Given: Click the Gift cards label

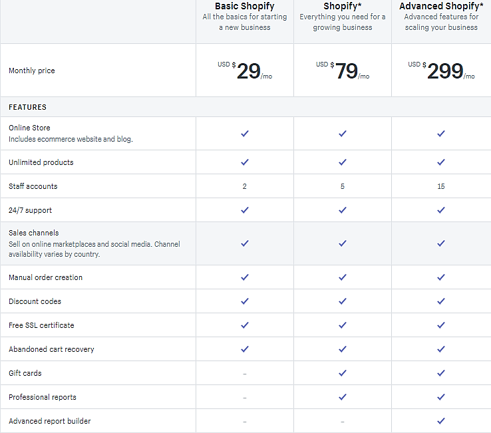Looking at the screenshot, I should [25, 373].
